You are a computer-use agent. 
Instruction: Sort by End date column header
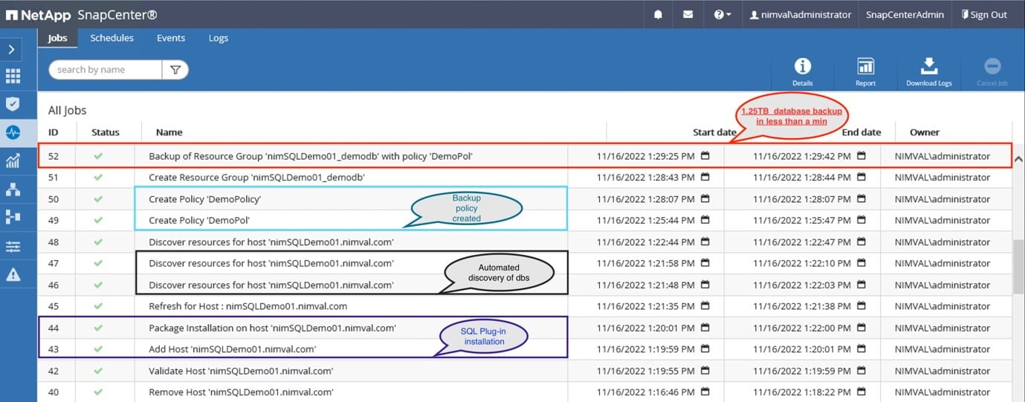coord(861,132)
